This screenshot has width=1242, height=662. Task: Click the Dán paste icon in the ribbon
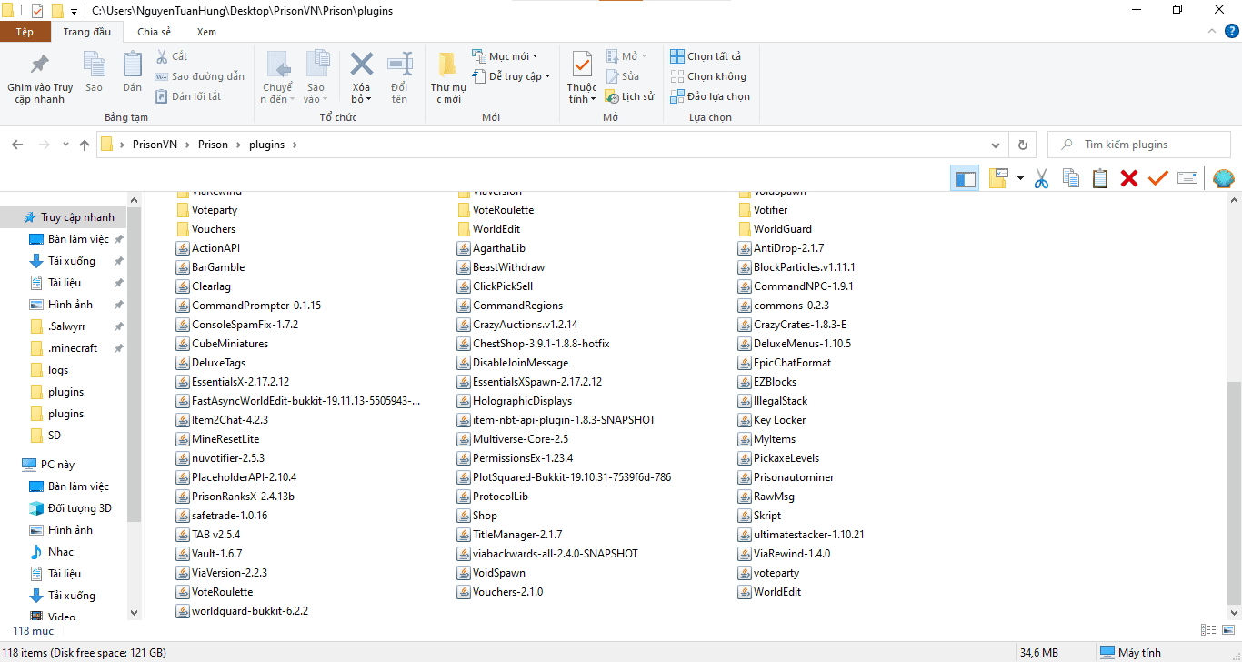coord(133,65)
